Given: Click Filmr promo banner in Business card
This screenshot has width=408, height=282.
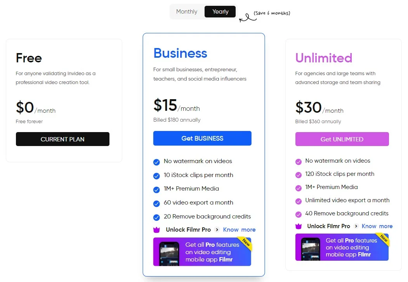Looking at the screenshot, I should coord(202,252).
